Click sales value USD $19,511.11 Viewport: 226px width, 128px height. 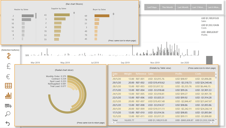[x=156, y=109]
